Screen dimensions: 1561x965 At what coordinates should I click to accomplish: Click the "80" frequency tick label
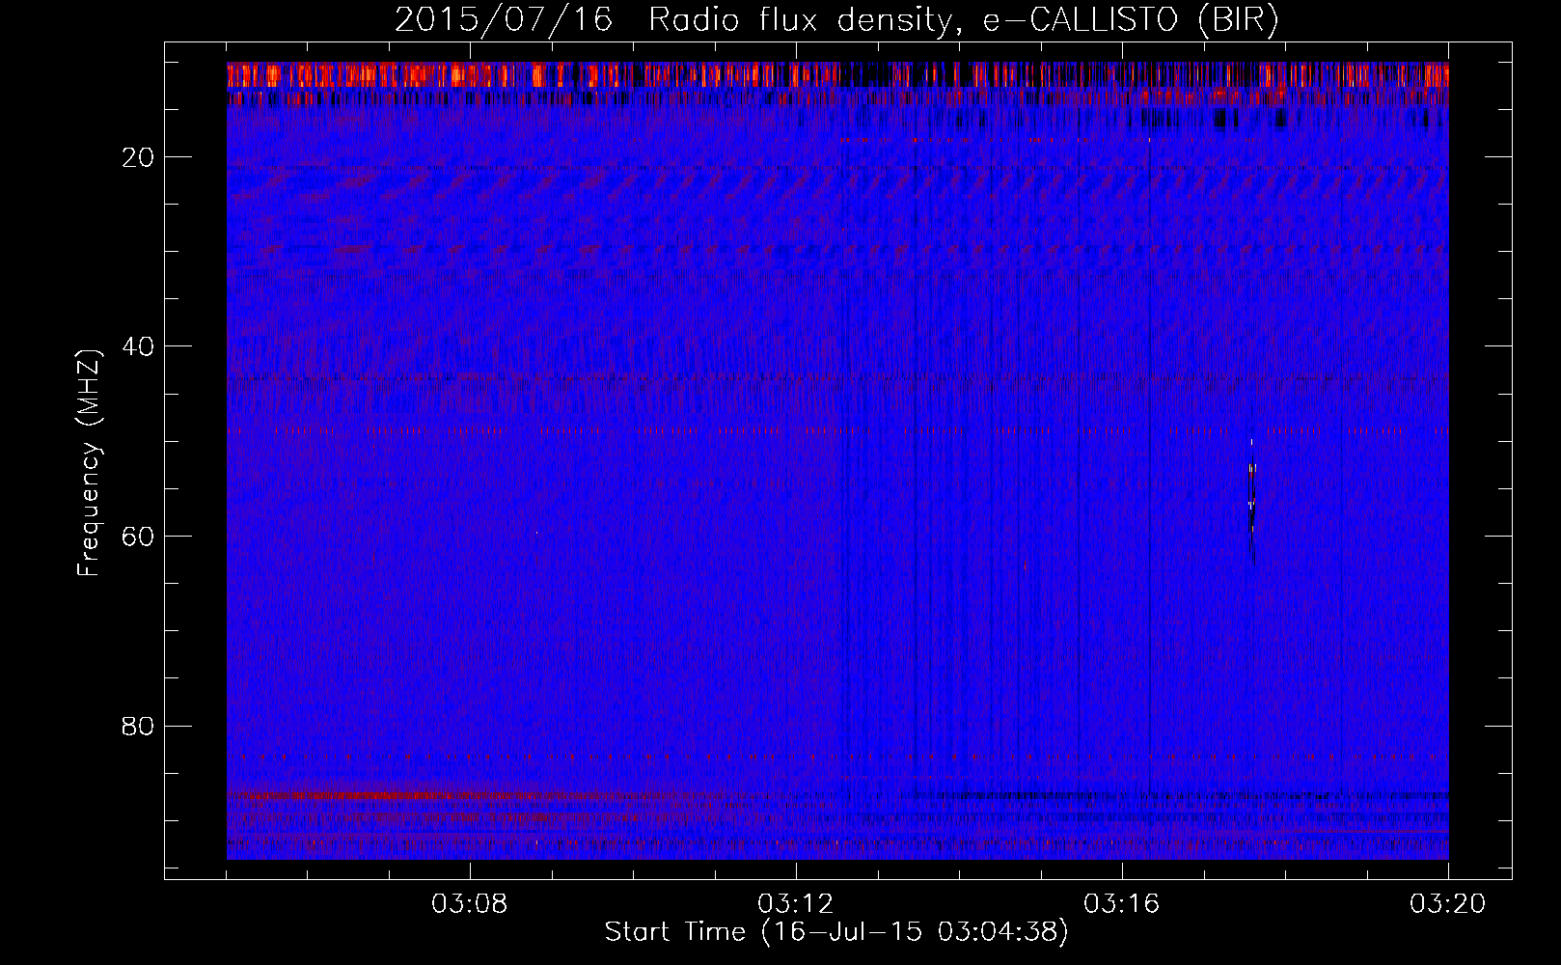(x=139, y=726)
